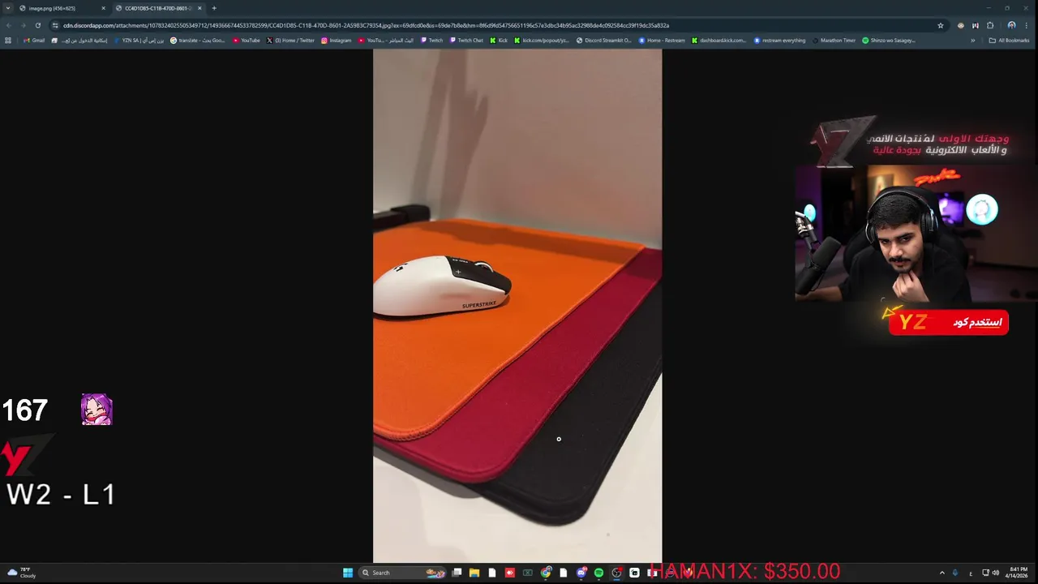Minimize the Chrome window

pos(989,8)
